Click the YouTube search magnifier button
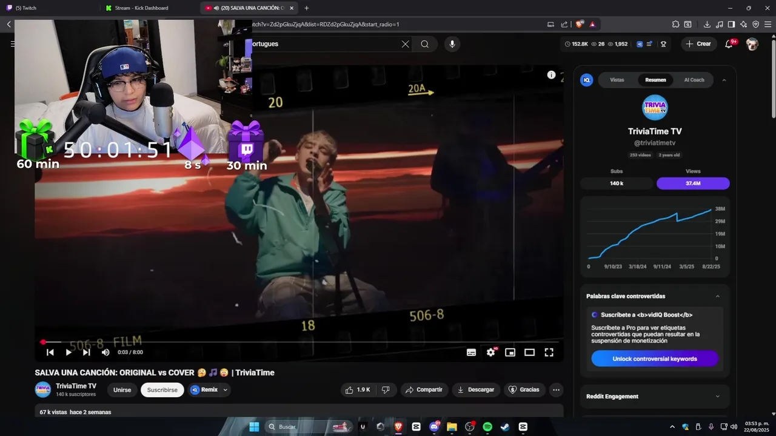The width and height of the screenshot is (776, 436). tap(425, 44)
